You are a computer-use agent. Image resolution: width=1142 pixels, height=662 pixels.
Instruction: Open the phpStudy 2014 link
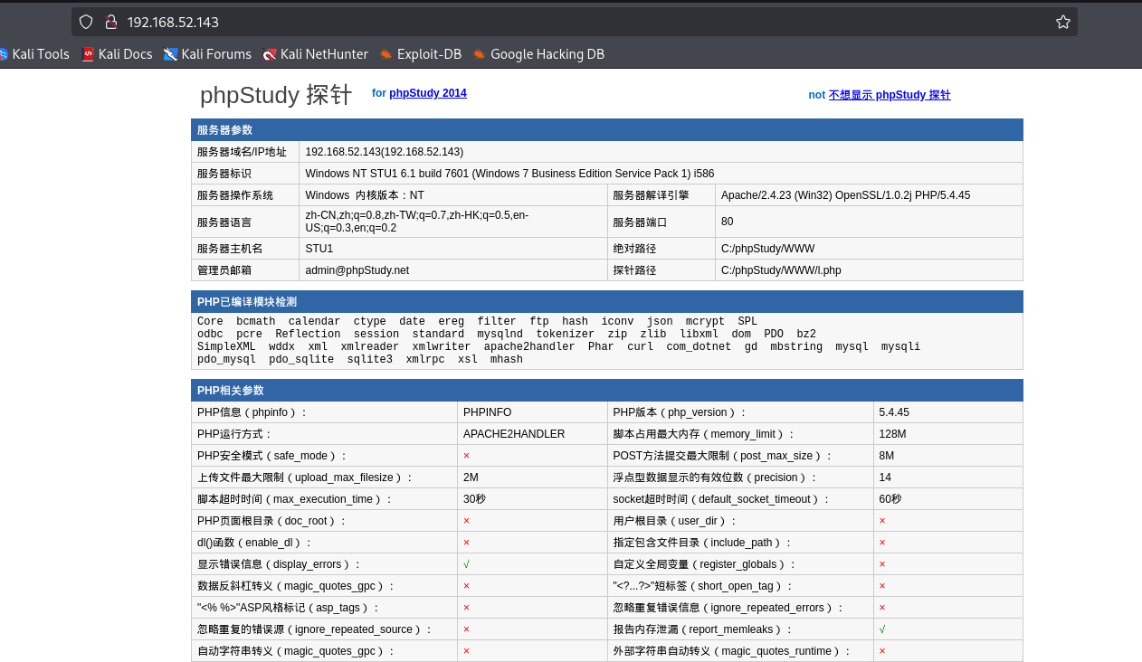point(427,93)
